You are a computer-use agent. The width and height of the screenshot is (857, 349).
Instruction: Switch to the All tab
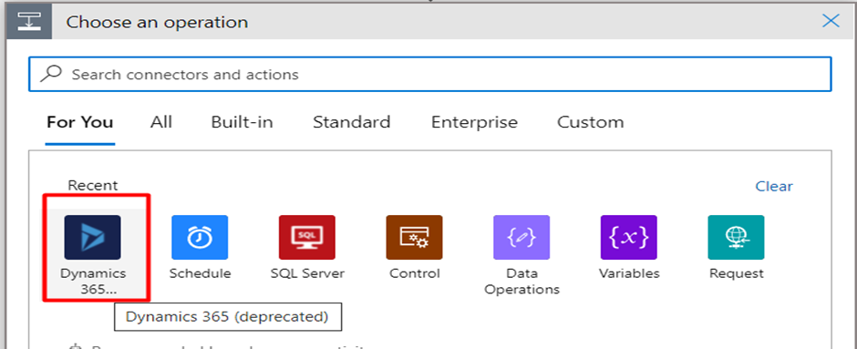[x=161, y=122]
